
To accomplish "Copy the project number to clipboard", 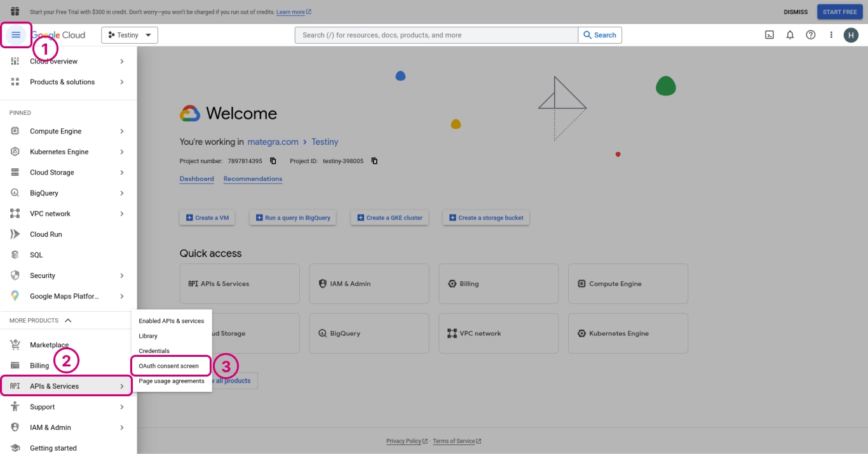I will [273, 161].
